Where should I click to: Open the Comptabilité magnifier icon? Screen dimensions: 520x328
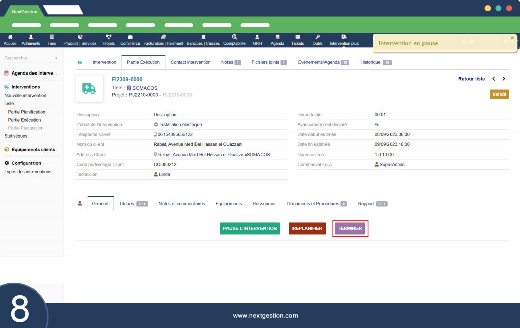click(235, 37)
